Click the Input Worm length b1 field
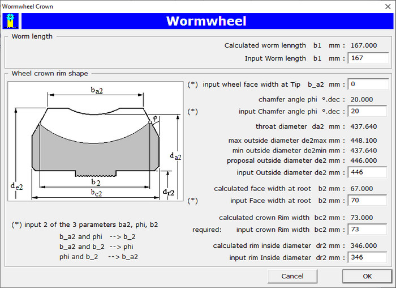 pyautogui.click(x=368, y=58)
